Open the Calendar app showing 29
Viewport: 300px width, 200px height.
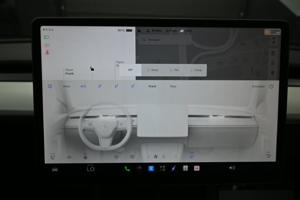tap(197, 168)
